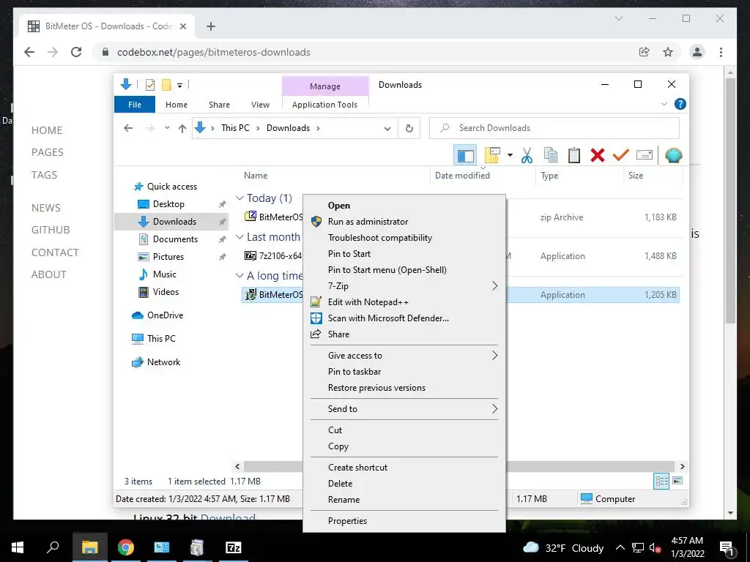Screen dimensions: 750x562
Task: Open the folder options dropdown arrow
Action: (x=510, y=155)
